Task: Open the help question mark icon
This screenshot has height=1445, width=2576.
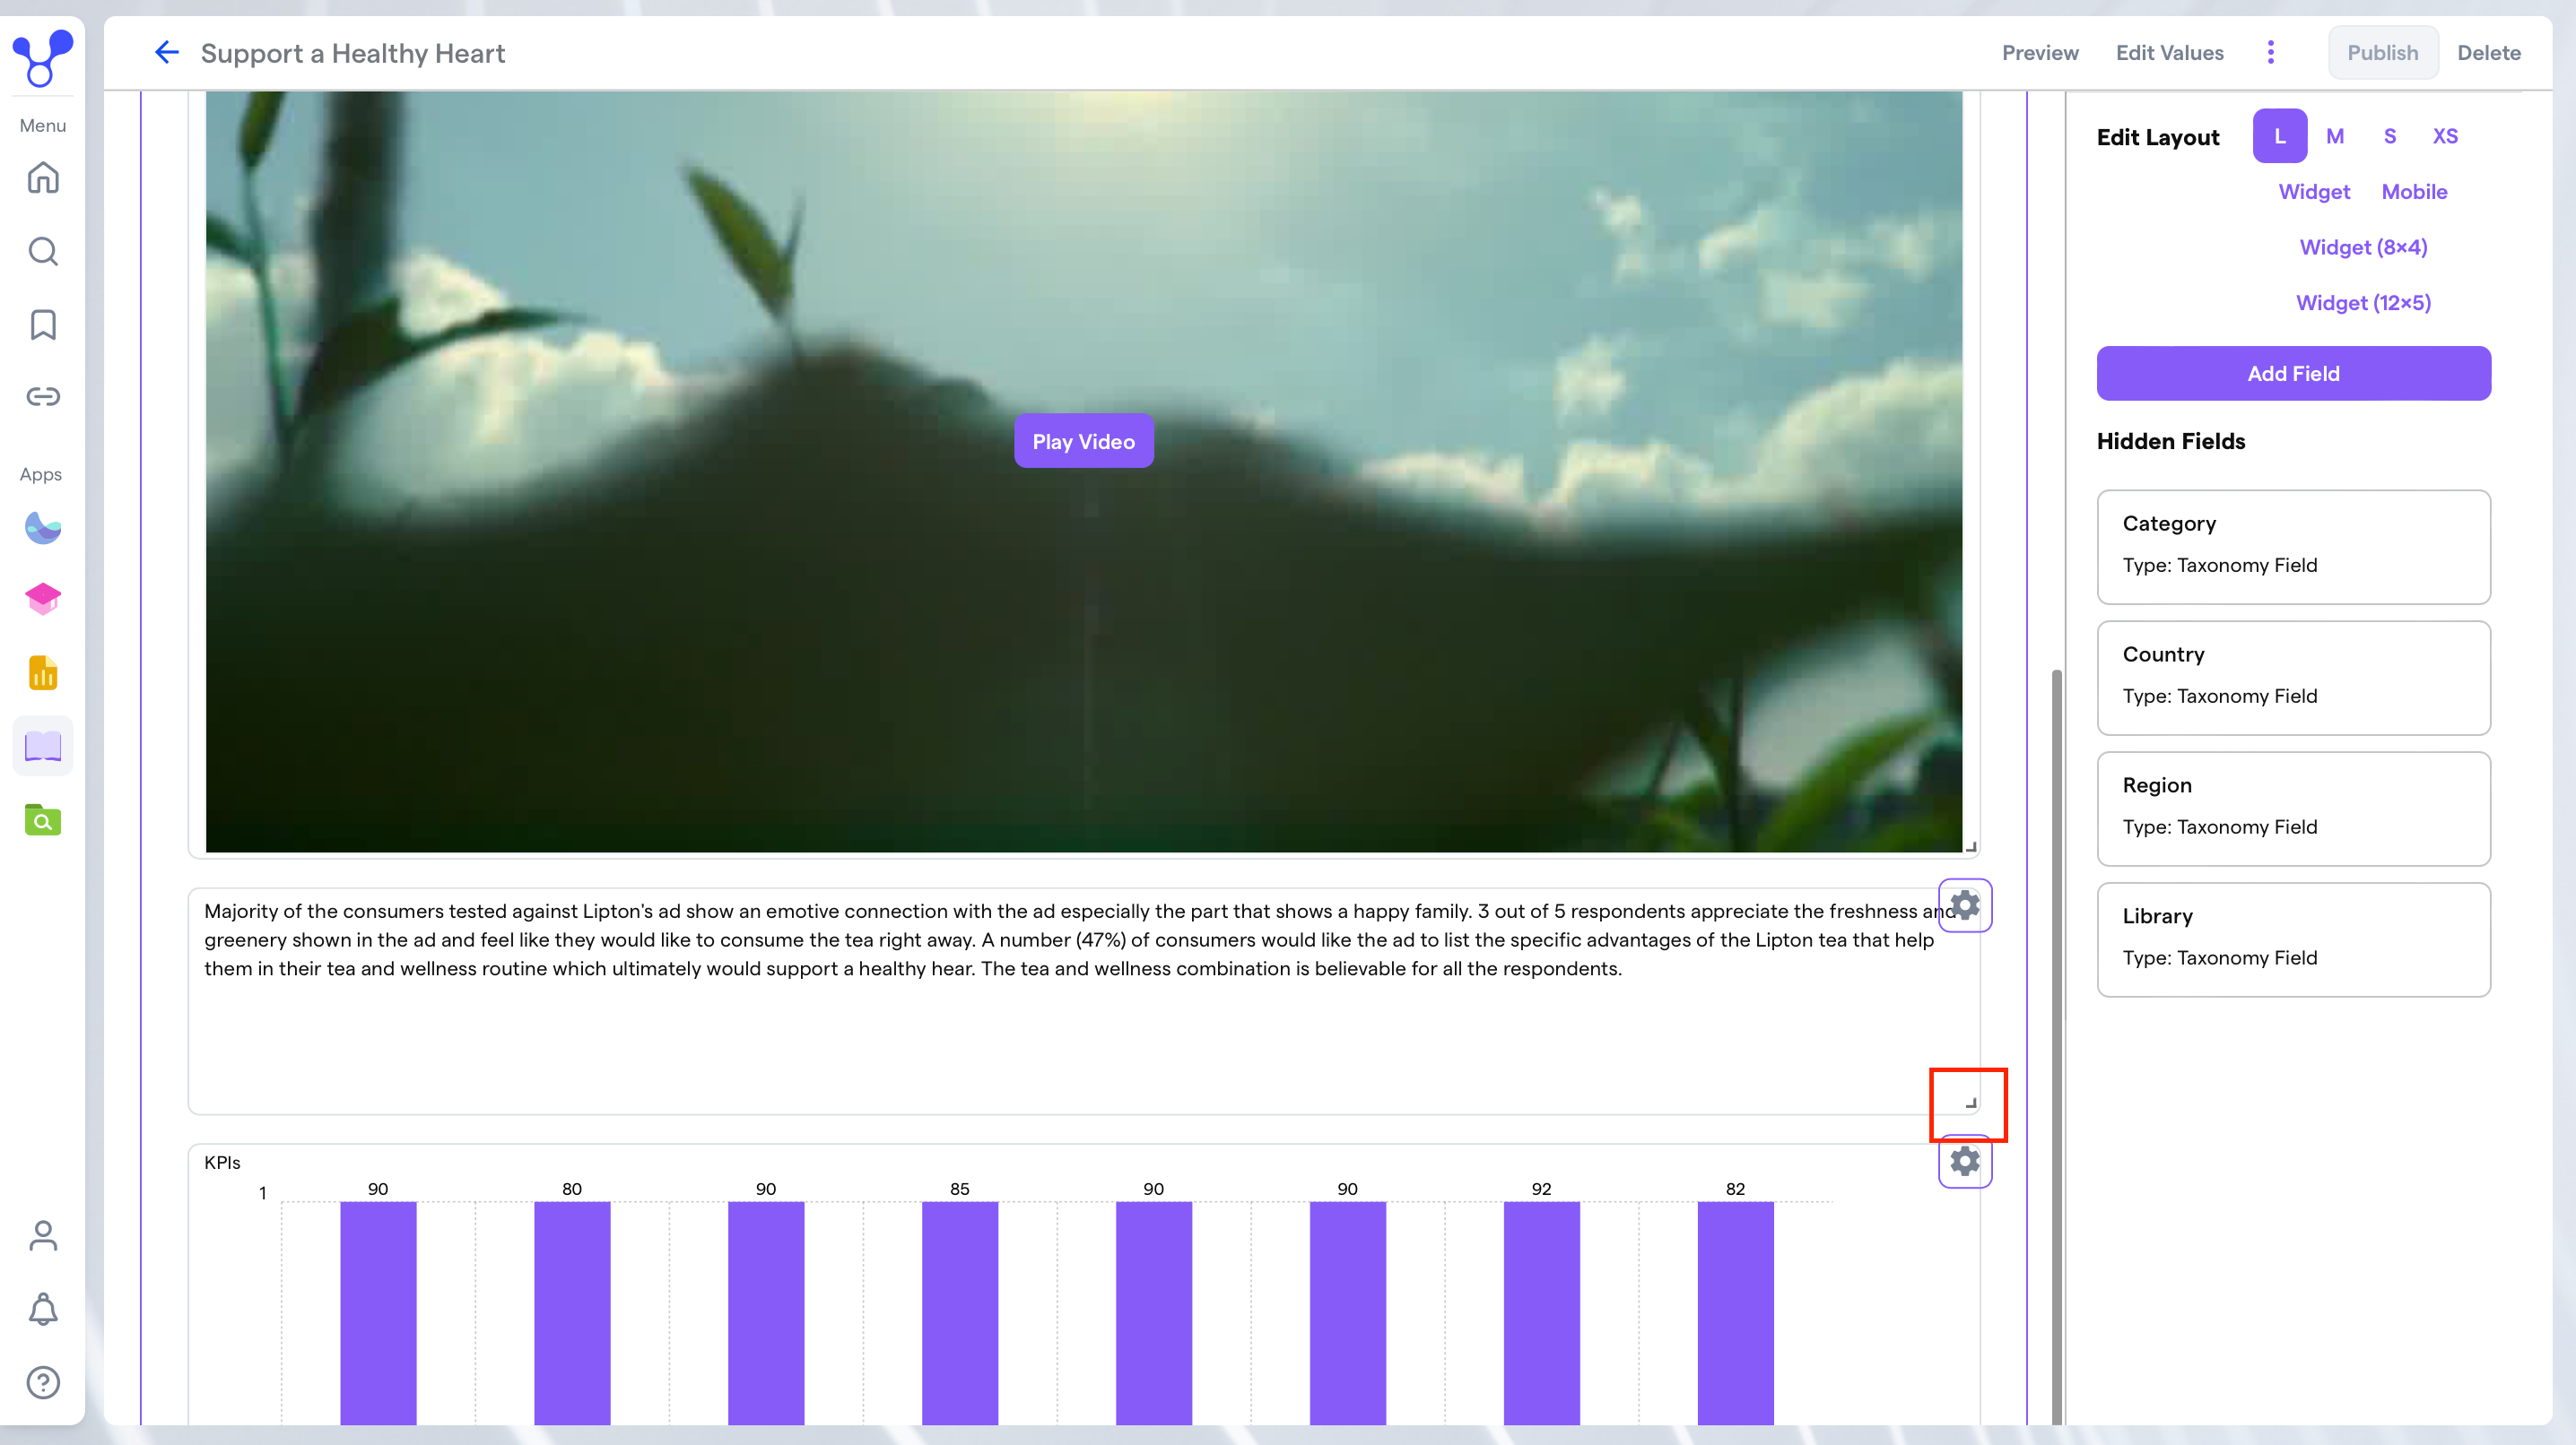Action: tap(43, 1383)
